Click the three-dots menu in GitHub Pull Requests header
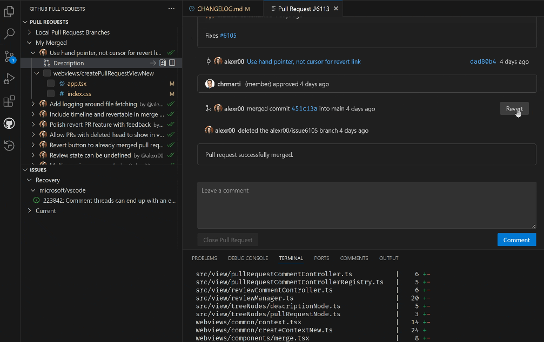 (171, 9)
